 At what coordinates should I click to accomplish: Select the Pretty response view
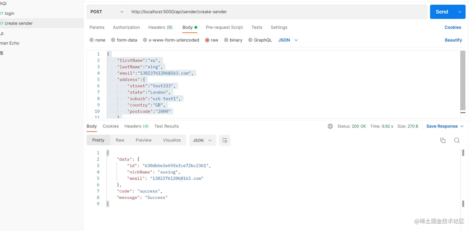[98, 140]
